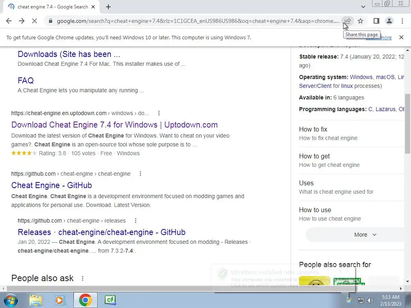Image resolution: width=411 pixels, height=308 pixels.
Task: Dismiss the Chrome update info bar
Action: point(401,37)
